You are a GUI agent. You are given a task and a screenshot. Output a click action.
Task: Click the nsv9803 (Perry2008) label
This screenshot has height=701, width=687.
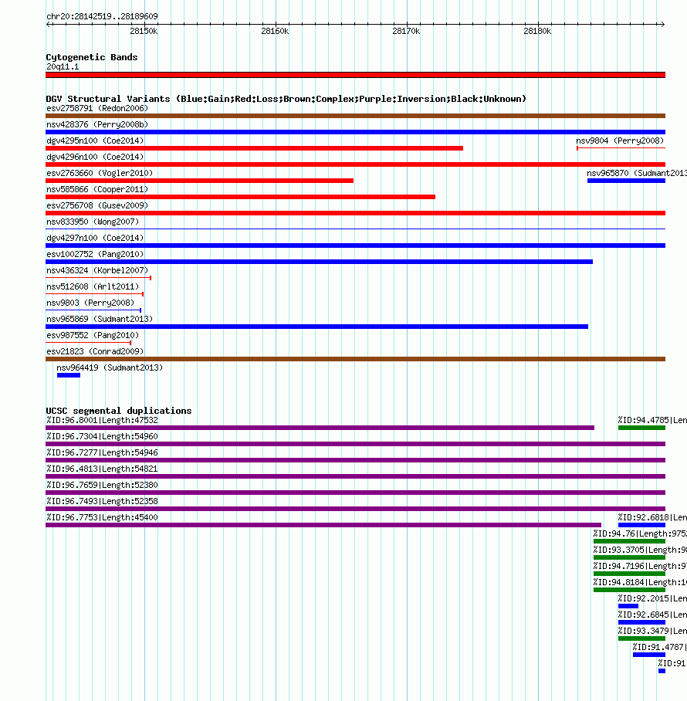pos(90,303)
